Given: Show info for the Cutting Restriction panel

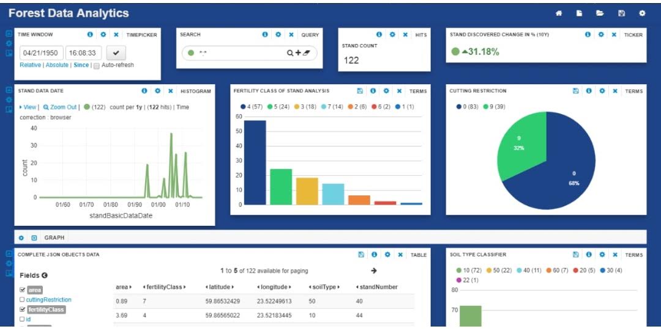Looking at the screenshot, I should [x=589, y=91].
